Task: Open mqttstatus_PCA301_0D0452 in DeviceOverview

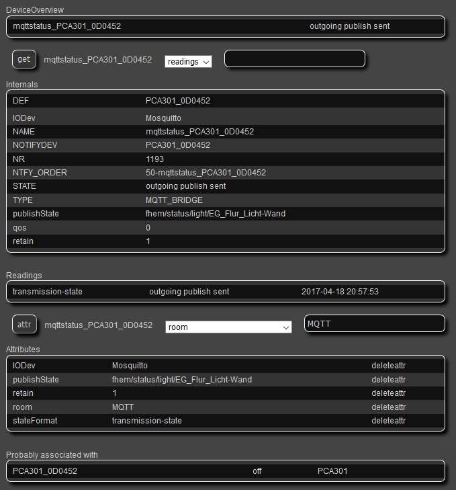Action: (67, 26)
